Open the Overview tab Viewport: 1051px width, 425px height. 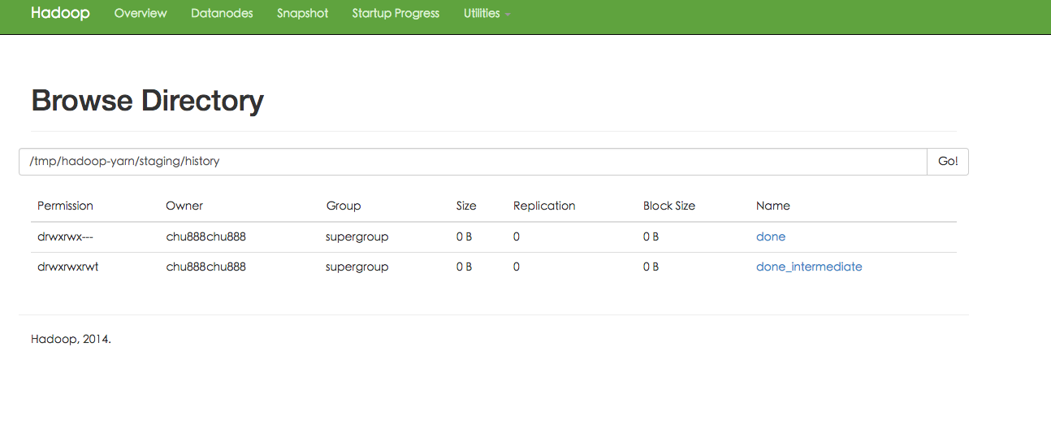point(141,13)
